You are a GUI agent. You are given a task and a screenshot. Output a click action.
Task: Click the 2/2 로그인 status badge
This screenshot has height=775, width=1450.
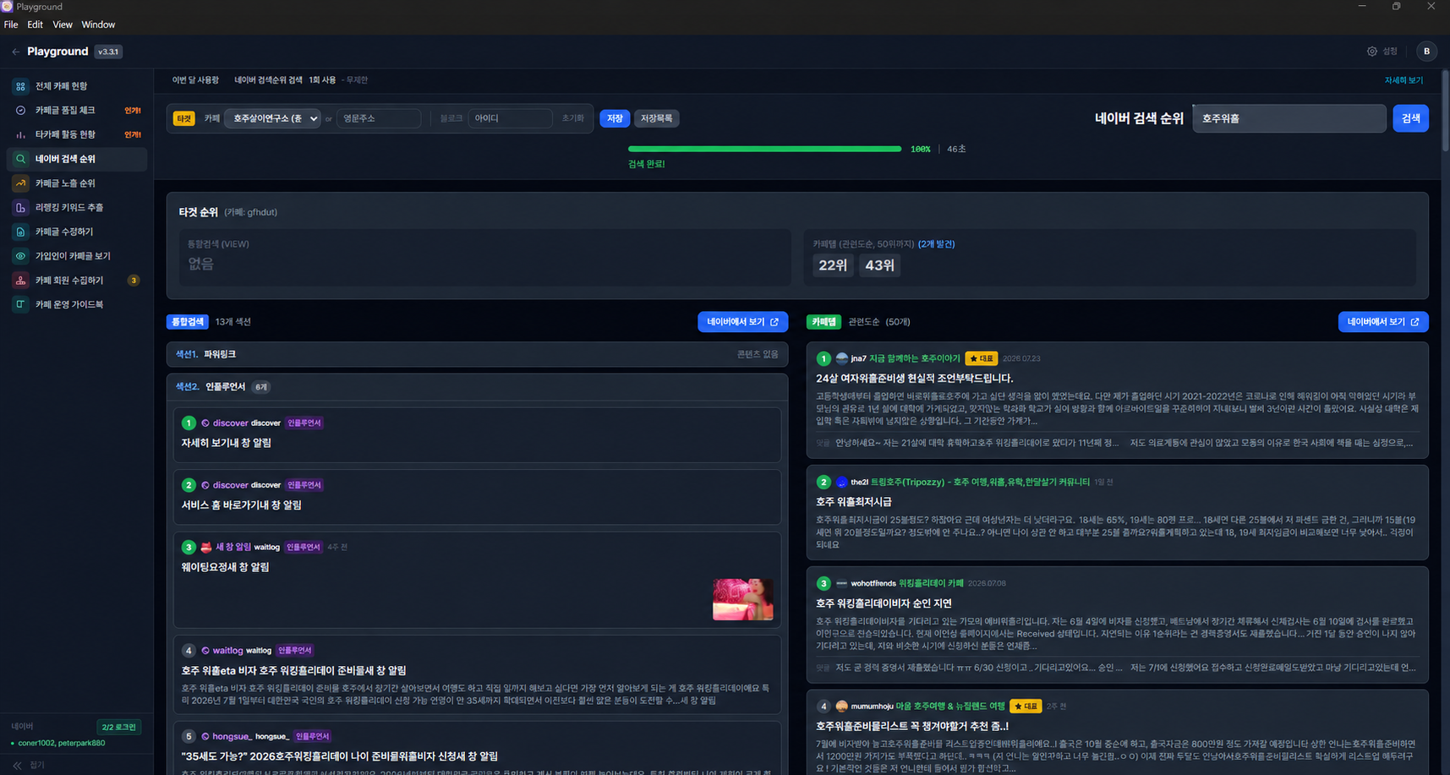[118, 727]
